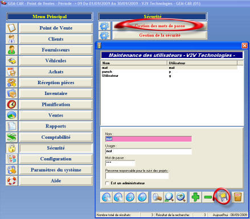The image size is (250, 219).
Task: Select the user row 'mat' in list
Action: [169, 68]
